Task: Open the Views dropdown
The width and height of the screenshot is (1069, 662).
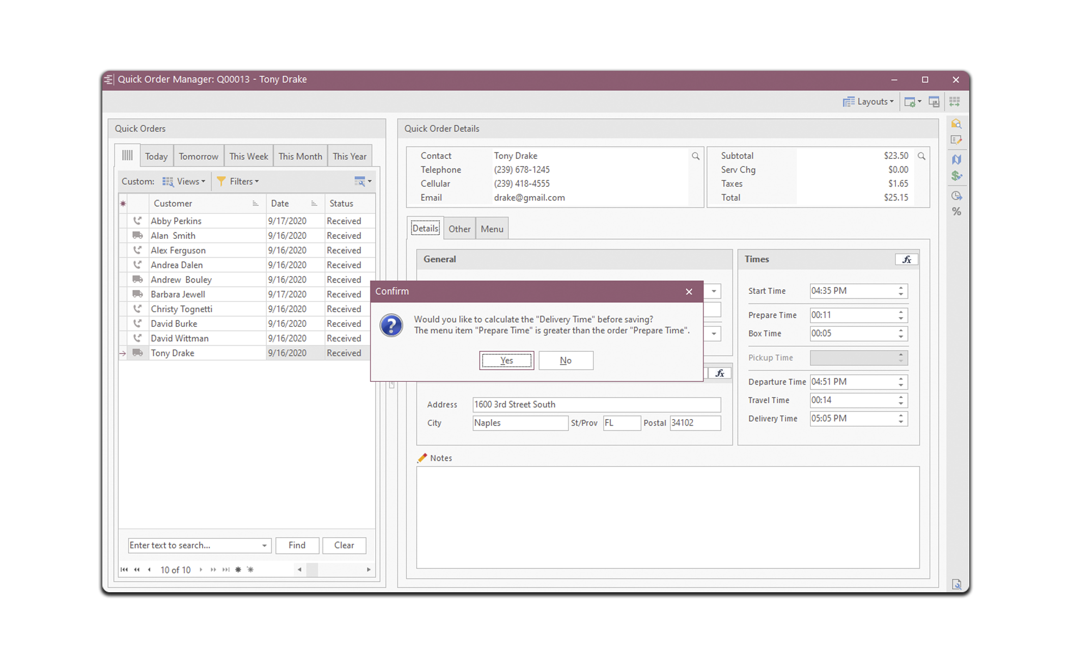Action: point(184,181)
